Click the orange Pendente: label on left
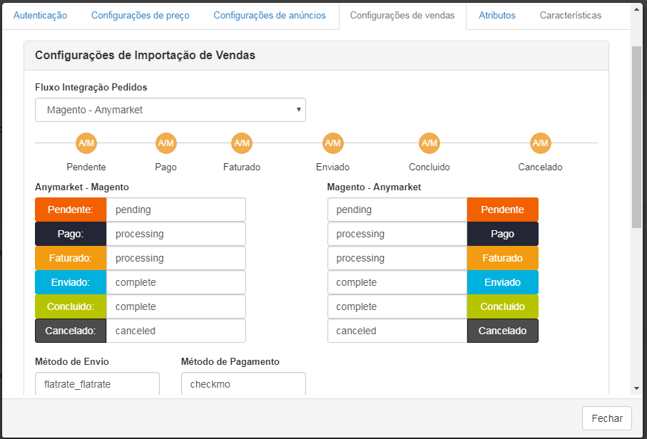This screenshot has width=647, height=439. coord(71,210)
